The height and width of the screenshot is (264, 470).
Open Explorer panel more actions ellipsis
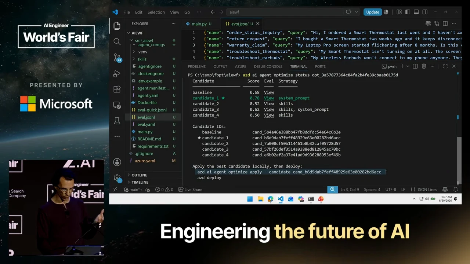tap(173, 23)
